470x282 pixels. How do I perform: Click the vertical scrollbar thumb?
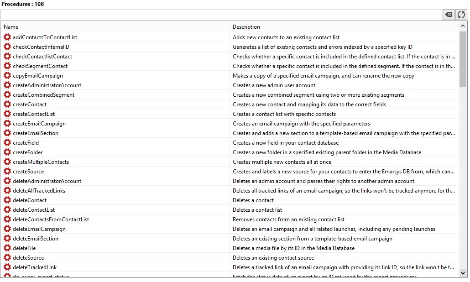click(463, 59)
